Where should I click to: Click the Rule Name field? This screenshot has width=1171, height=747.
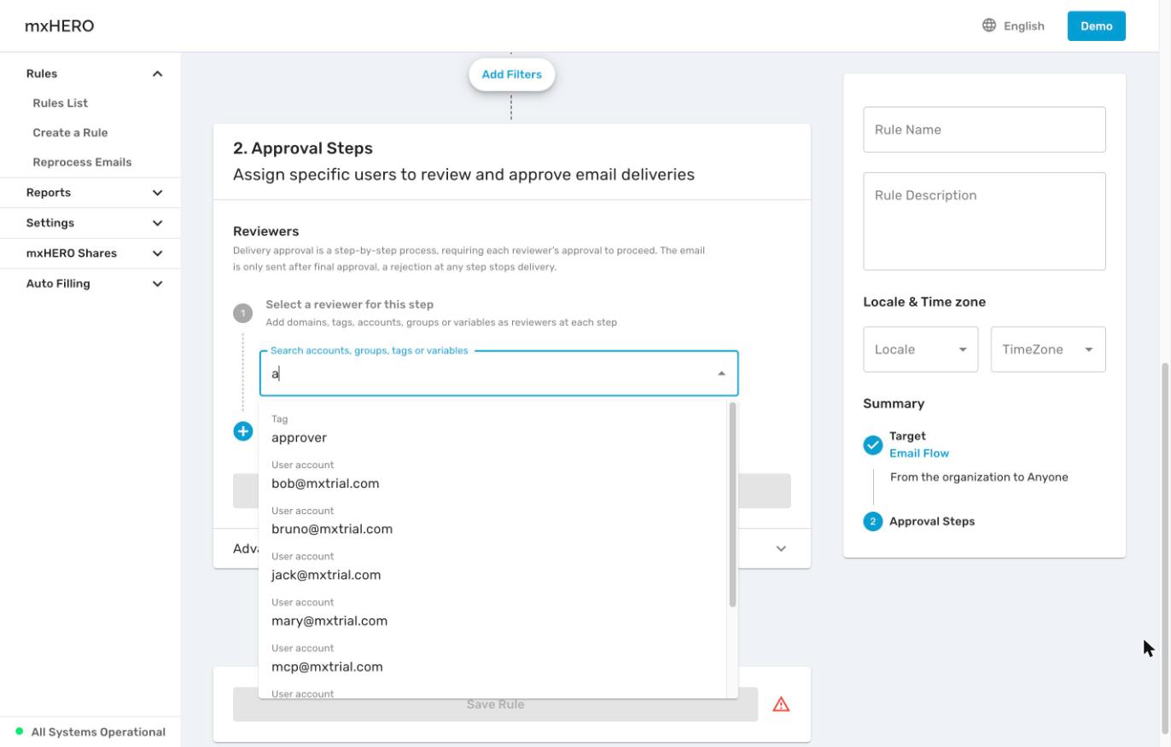pos(984,130)
